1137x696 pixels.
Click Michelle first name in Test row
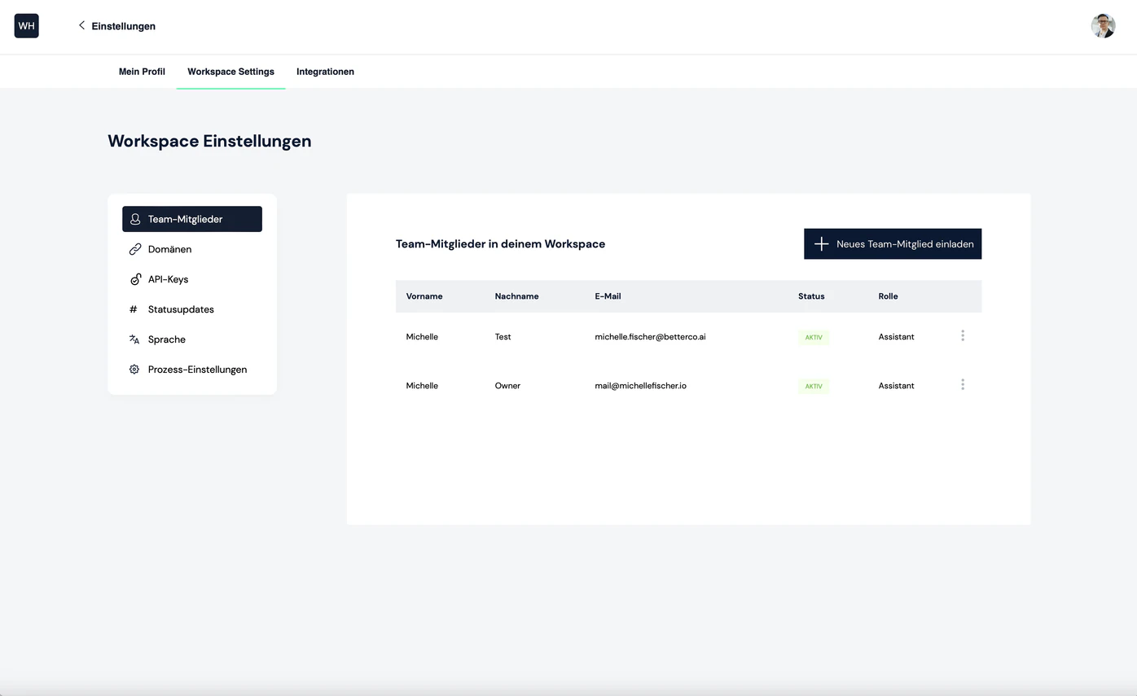click(422, 337)
